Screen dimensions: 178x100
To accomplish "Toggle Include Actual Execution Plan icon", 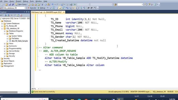I will [x=64, y=8].
